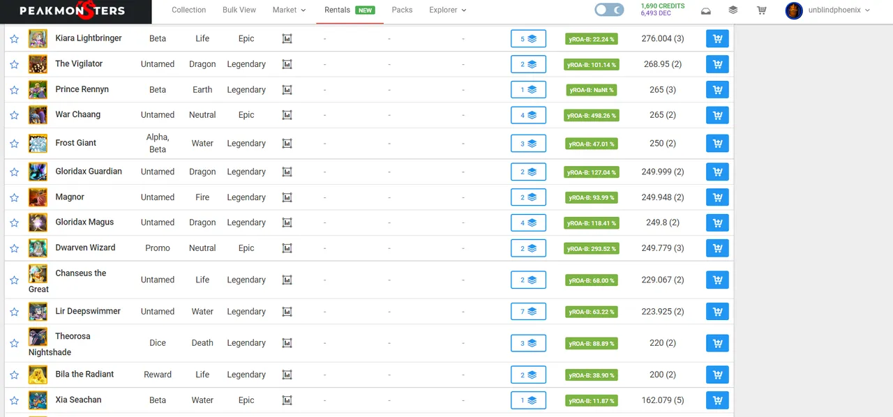Favorite Kiara Lightbringer with star
This screenshot has width=893, height=417.
14,39
